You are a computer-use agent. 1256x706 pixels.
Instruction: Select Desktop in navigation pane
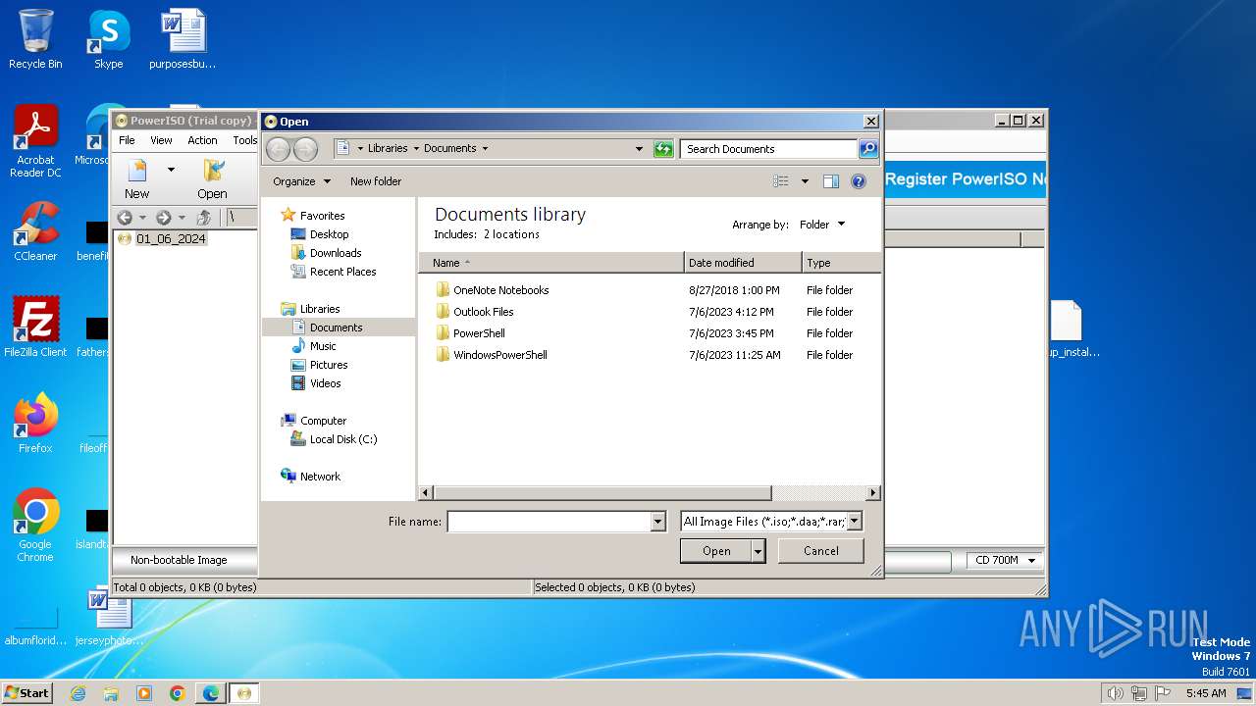(329, 234)
